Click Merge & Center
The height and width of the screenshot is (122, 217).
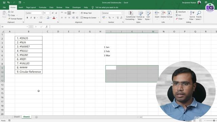click(x=88, y=18)
